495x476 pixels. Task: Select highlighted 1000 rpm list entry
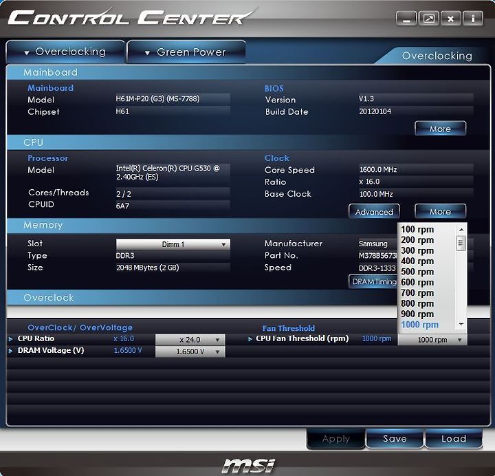[419, 325]
